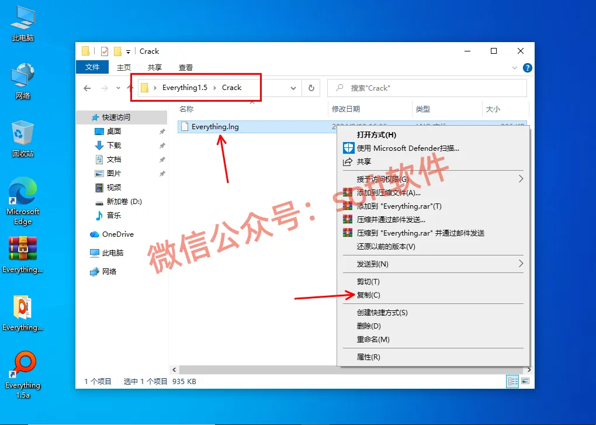Open the 此电脑 desktop icon
596x425 pixels.
pyautogui.click(x=23, y=23)
